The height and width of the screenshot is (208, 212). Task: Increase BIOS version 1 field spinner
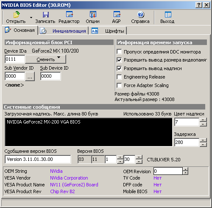pyautogui.click(x=120, y=157)
